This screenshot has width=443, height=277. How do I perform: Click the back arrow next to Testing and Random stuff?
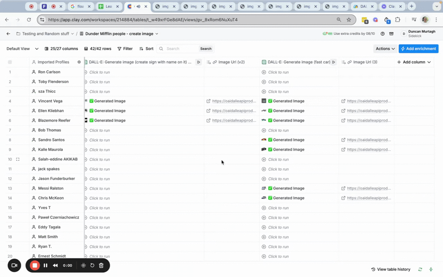click(x=8, y=34)
